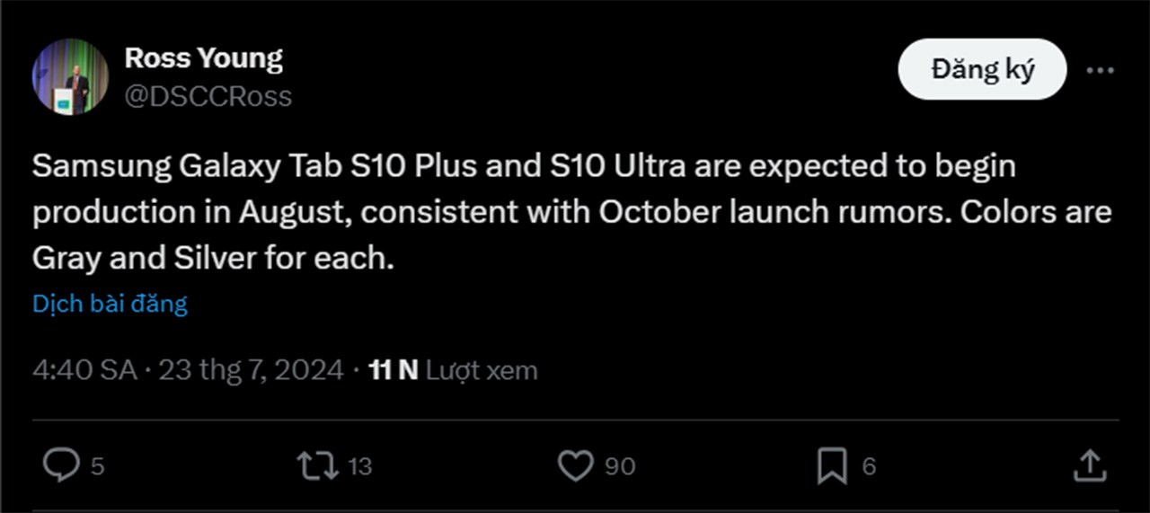Screen dimensions: 1150x513
Task: Click the date 23 thg 7, 2024
Action: (251, 370)
